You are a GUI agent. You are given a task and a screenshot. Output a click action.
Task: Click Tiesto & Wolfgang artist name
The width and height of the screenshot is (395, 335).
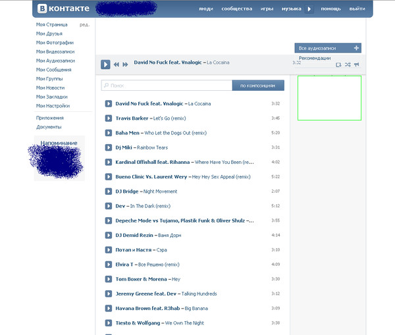[x=138, y=323]
